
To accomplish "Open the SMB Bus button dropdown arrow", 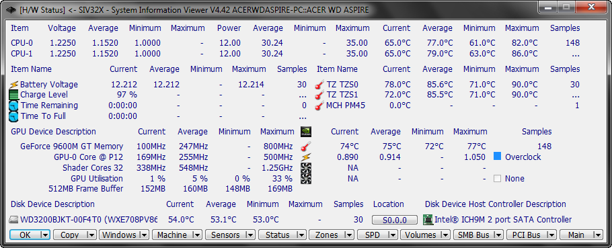I will pos(498,235).
